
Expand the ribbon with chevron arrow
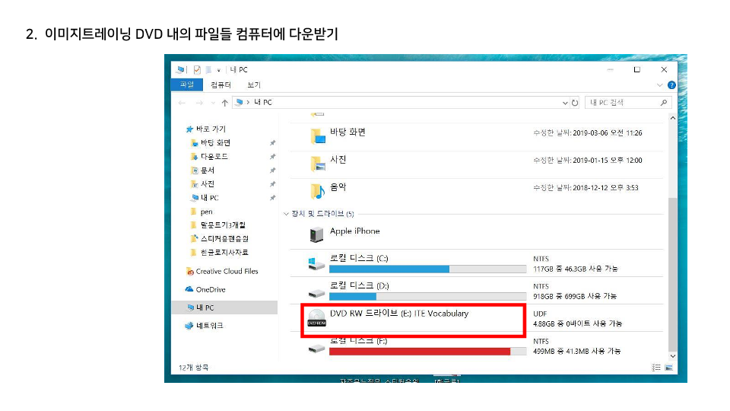(x=662, y=85)
